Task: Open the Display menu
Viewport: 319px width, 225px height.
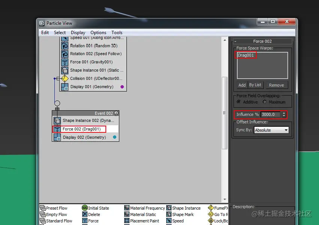Action: coord(78,33)
